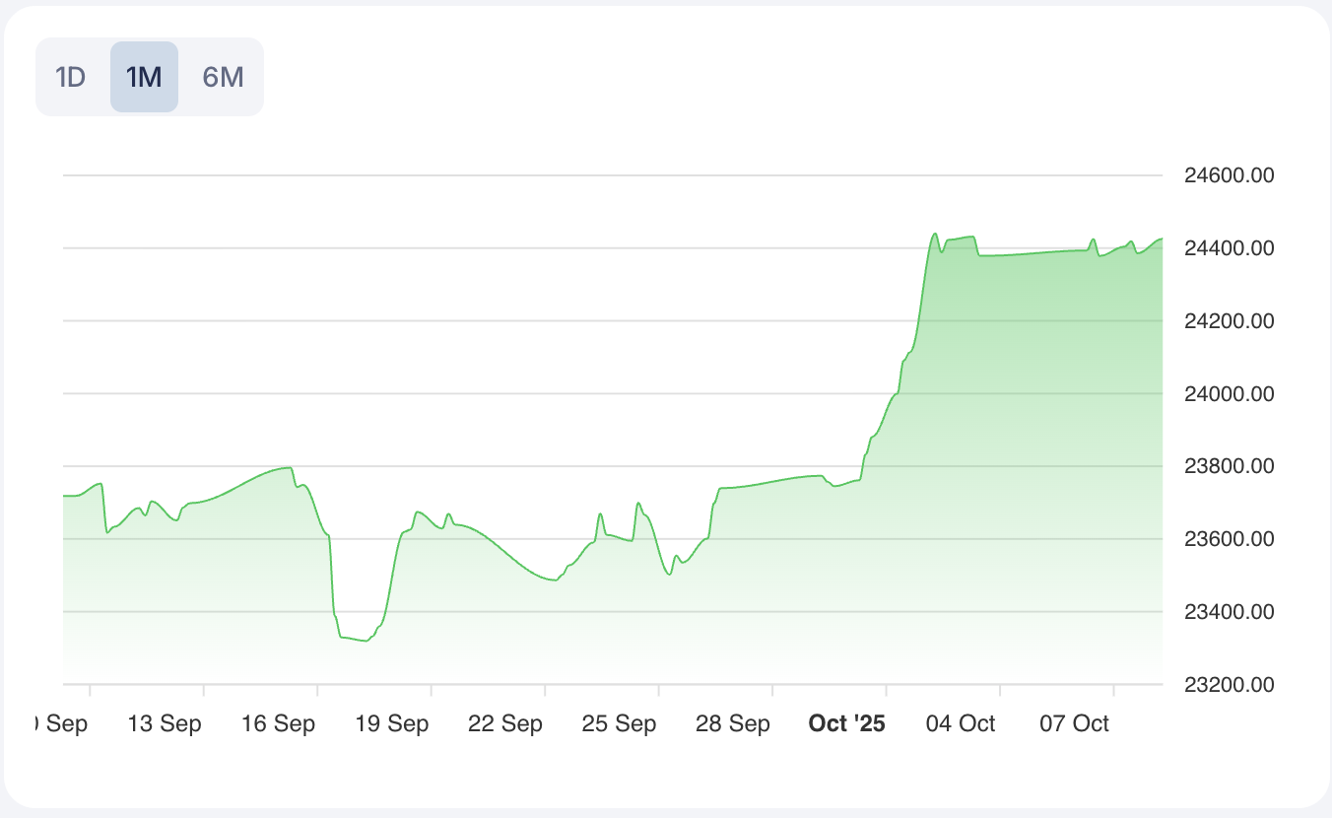This screenshot has width=1332, height=818.
Task: Click the 23400.00 price label
Action: pyautogui.click(x=1230, y=612)
